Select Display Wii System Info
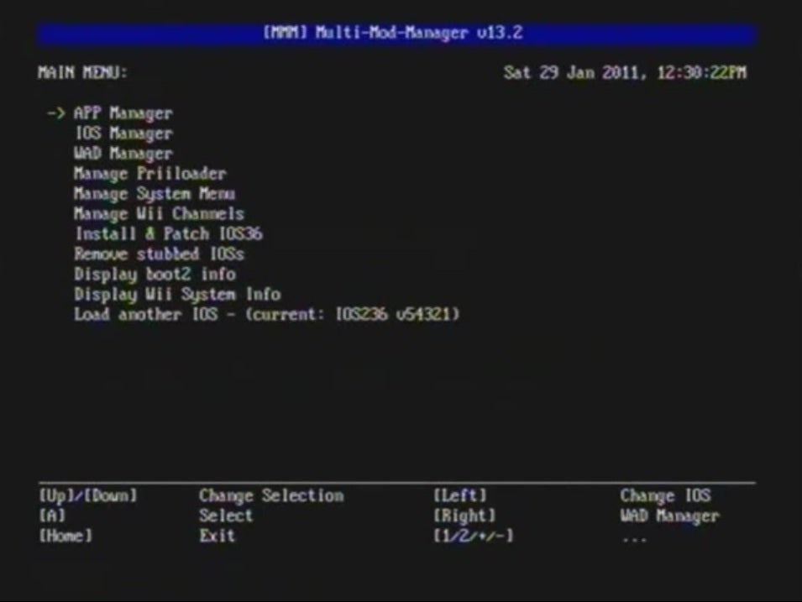This screenshot has width=802, height=602. click(177, 294)
